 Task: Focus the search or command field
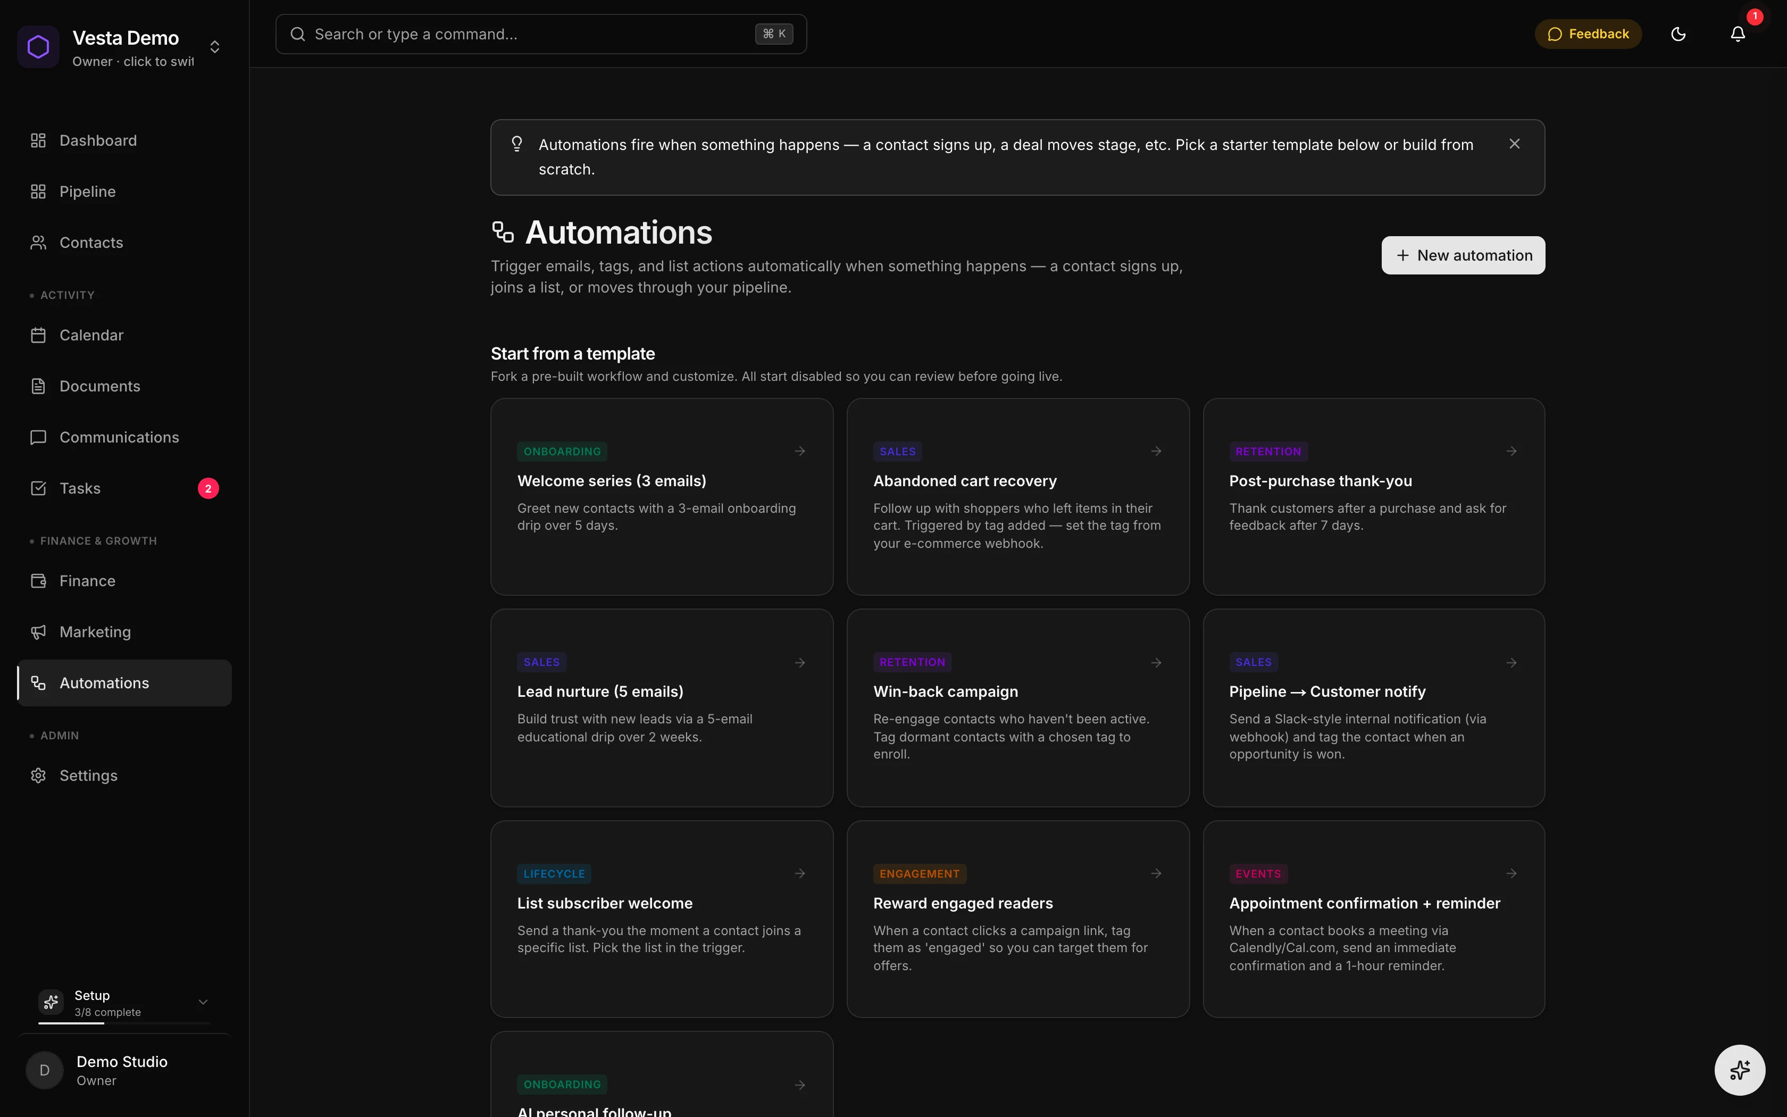coord(540,34)
